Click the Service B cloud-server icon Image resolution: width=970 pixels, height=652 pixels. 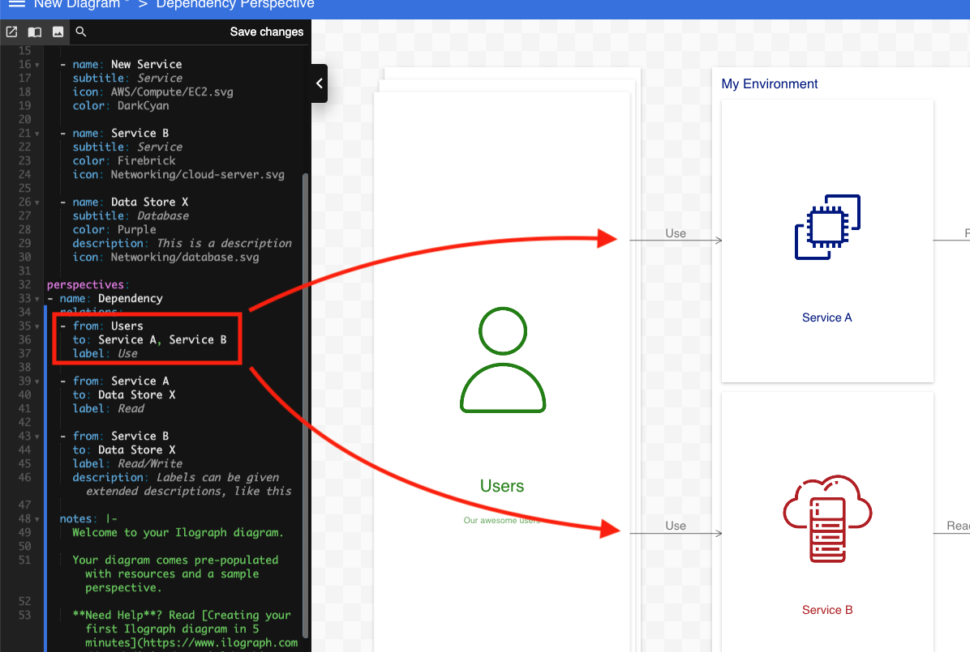coord(827,518)
